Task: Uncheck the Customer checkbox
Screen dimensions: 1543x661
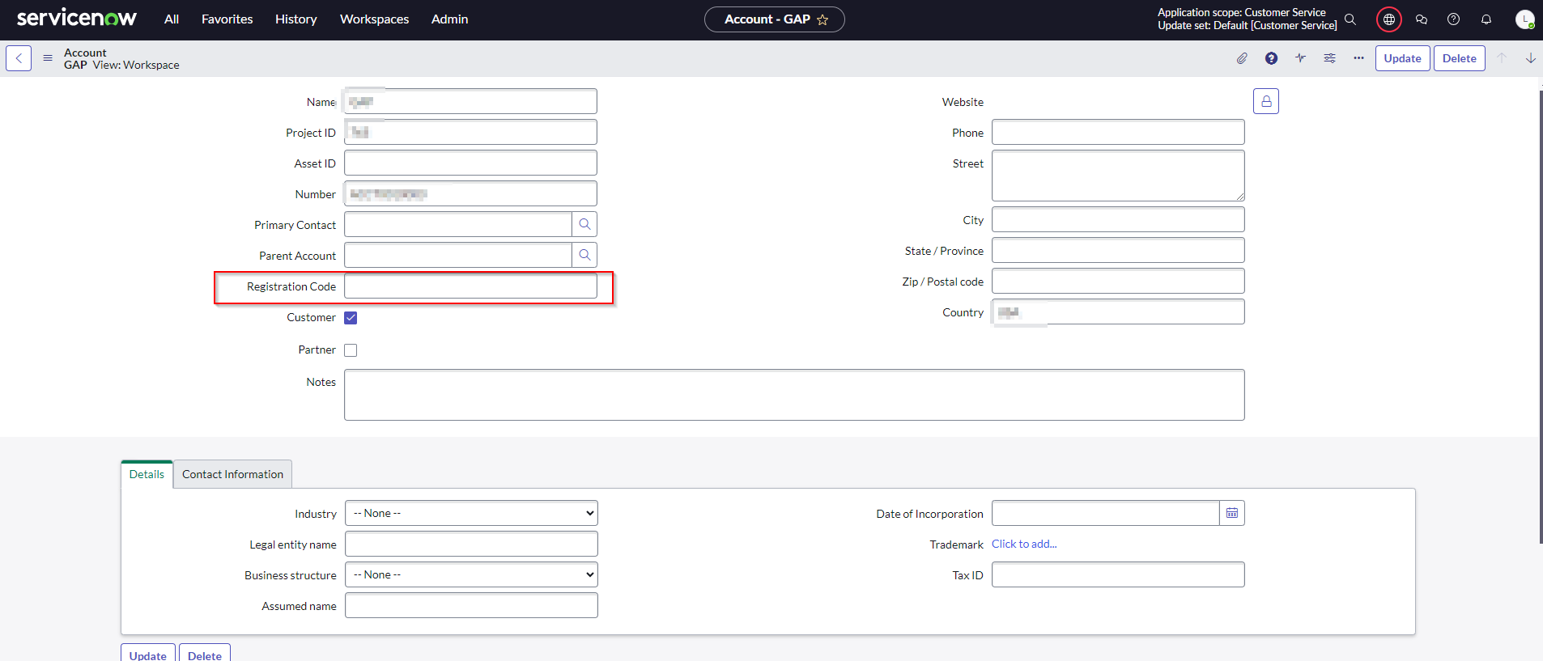Action: tap(351, 318)
